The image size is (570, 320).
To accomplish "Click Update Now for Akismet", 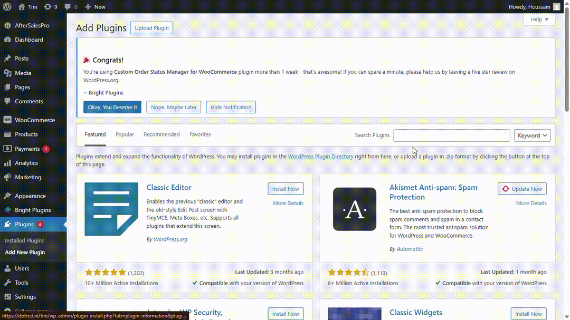I will click(x=522, y=189).
